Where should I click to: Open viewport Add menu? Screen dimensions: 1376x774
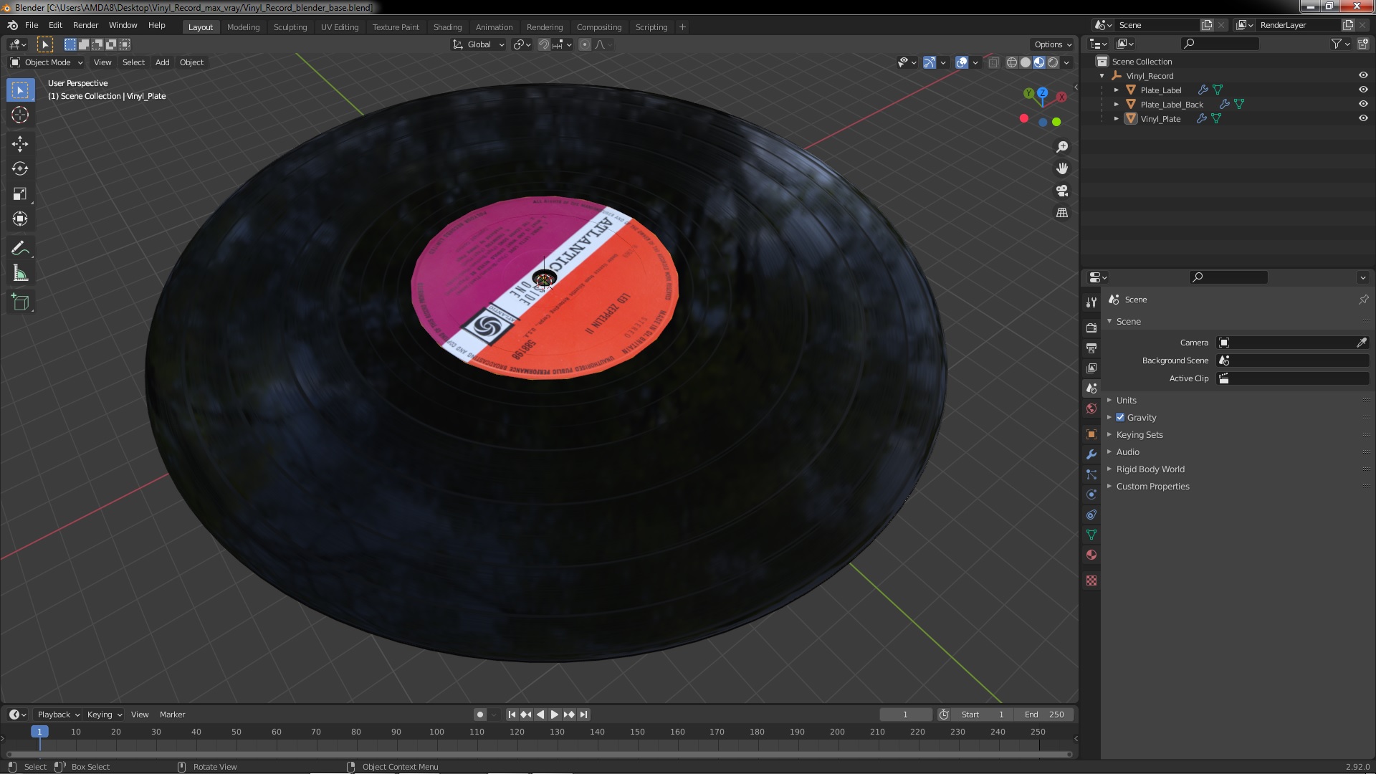[163, 62]
